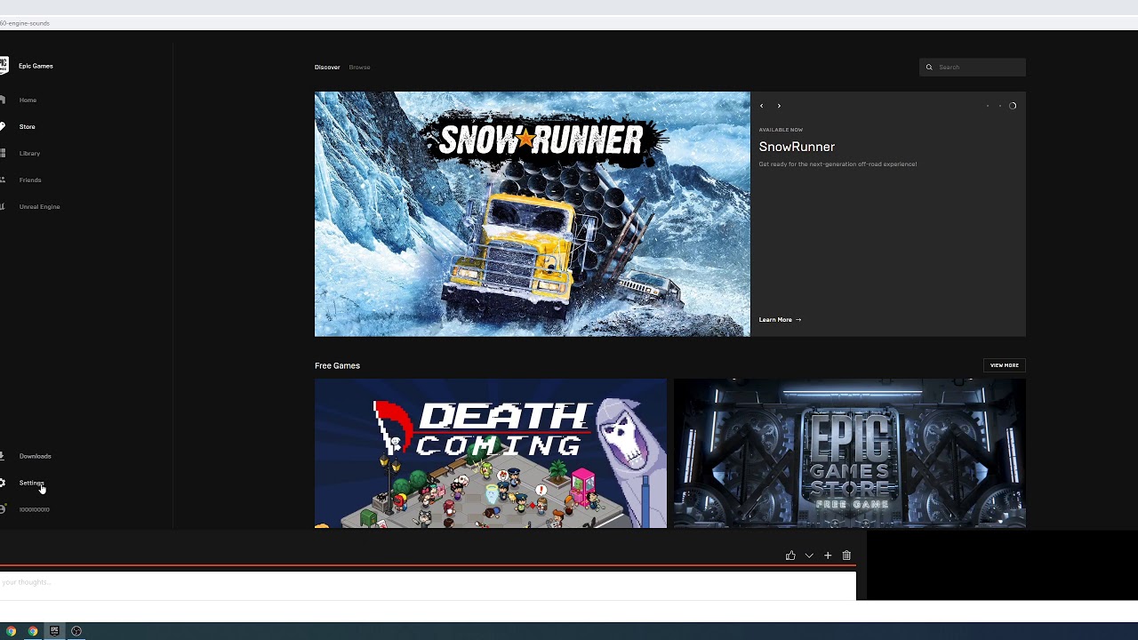Viewport: 1138px width, 640px height.
Task: Open Downloads in the sidebar
Action: coord(35,456)
